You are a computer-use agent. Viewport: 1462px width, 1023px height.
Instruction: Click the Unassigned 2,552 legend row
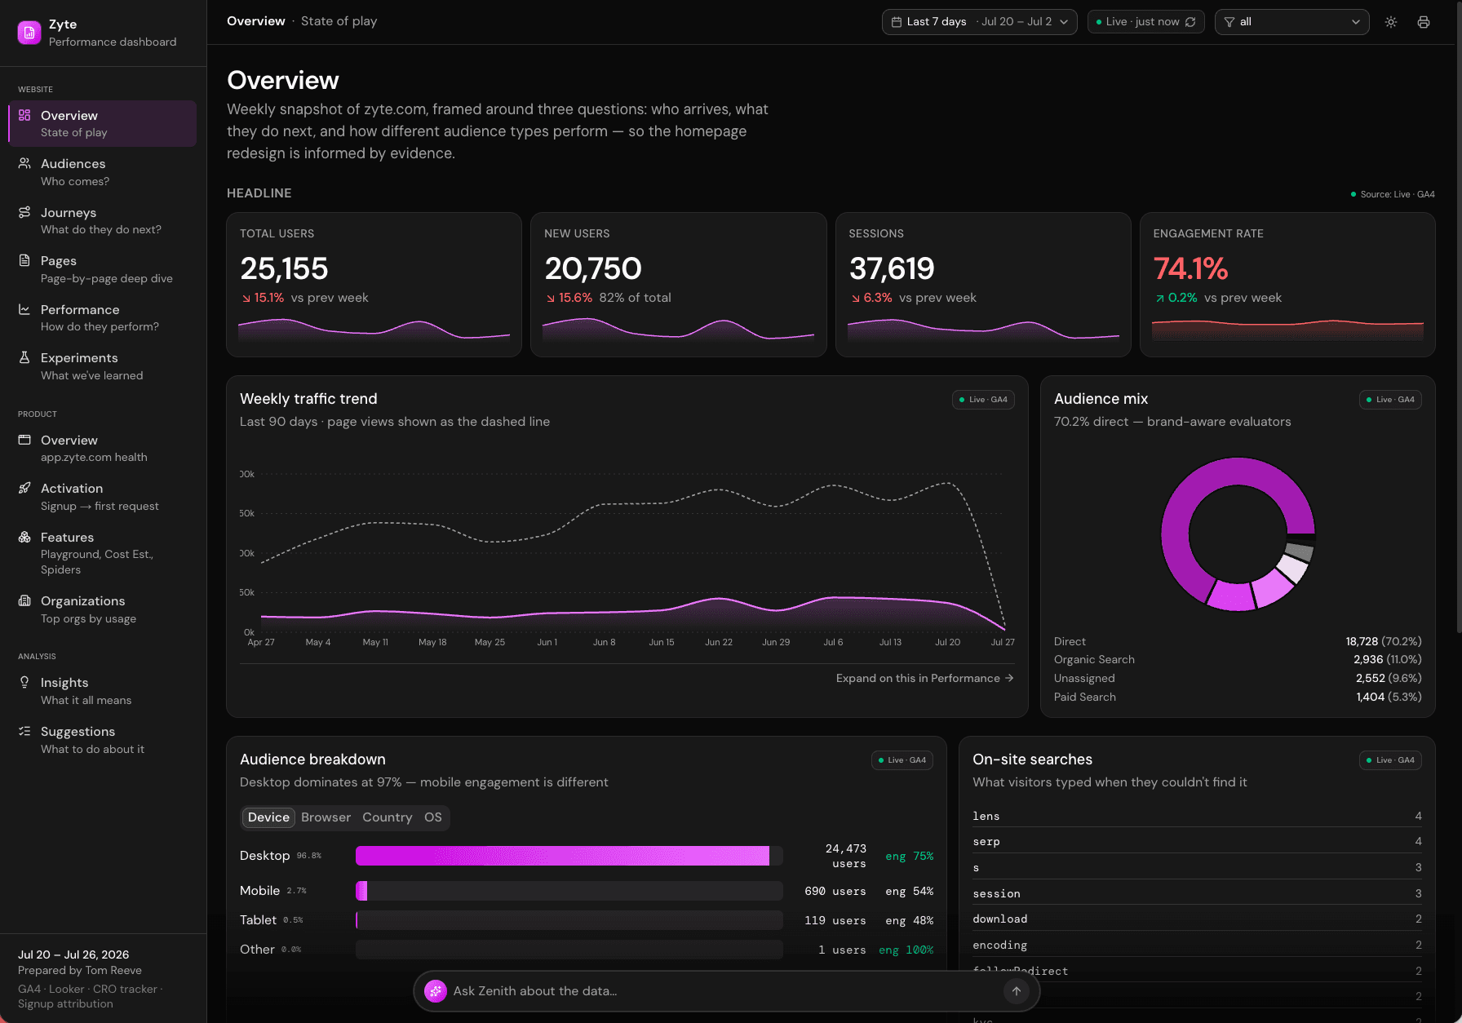[1238, 678]
